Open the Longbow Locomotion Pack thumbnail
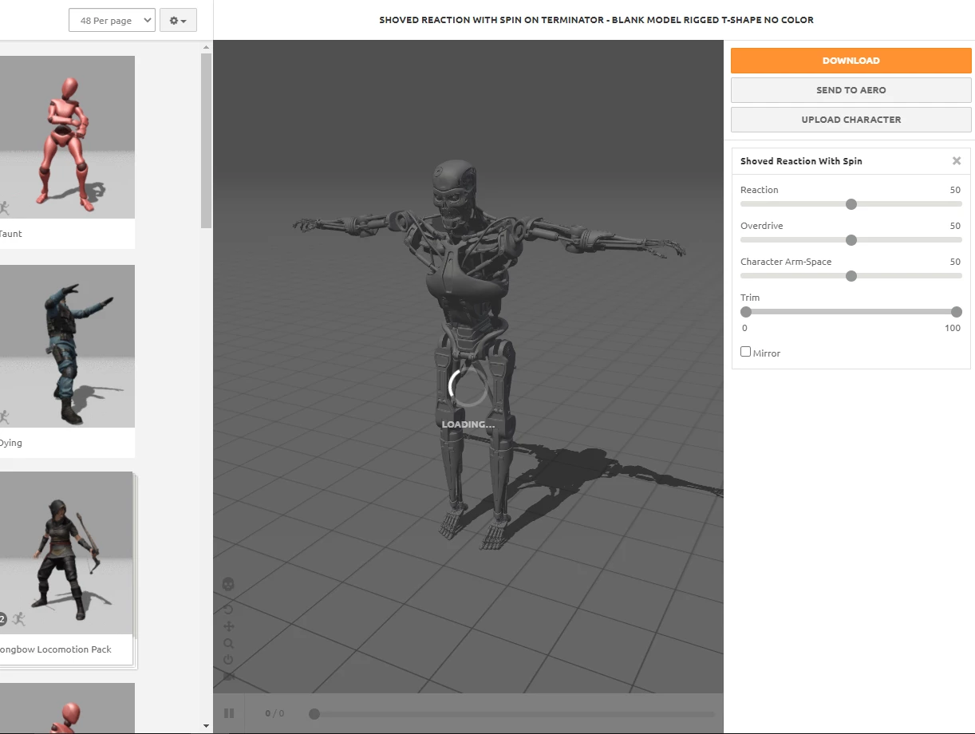975x734 pixels. (x=66, y=553)
